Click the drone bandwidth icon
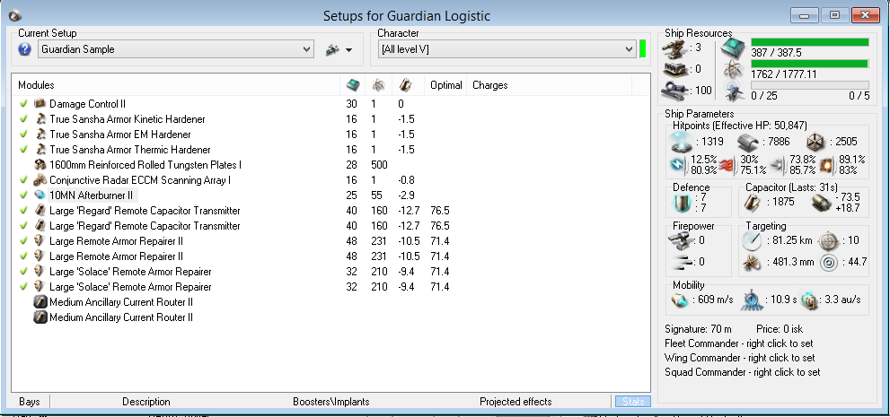 coord(734,90)
